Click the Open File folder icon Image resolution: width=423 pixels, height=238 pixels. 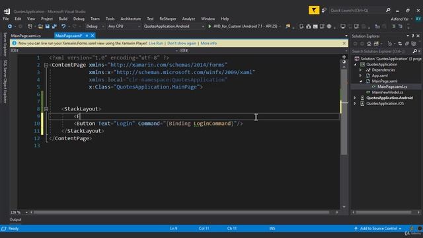[40, 26]
